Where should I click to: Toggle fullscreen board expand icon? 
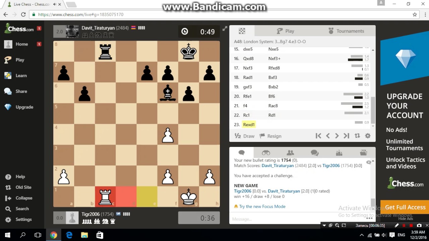[x=225, y=28]
